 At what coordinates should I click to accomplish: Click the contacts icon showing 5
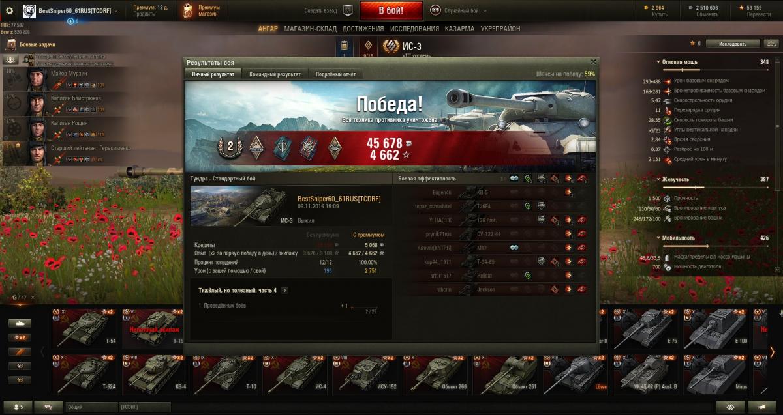pyautogui.click(x=18, y=407)
